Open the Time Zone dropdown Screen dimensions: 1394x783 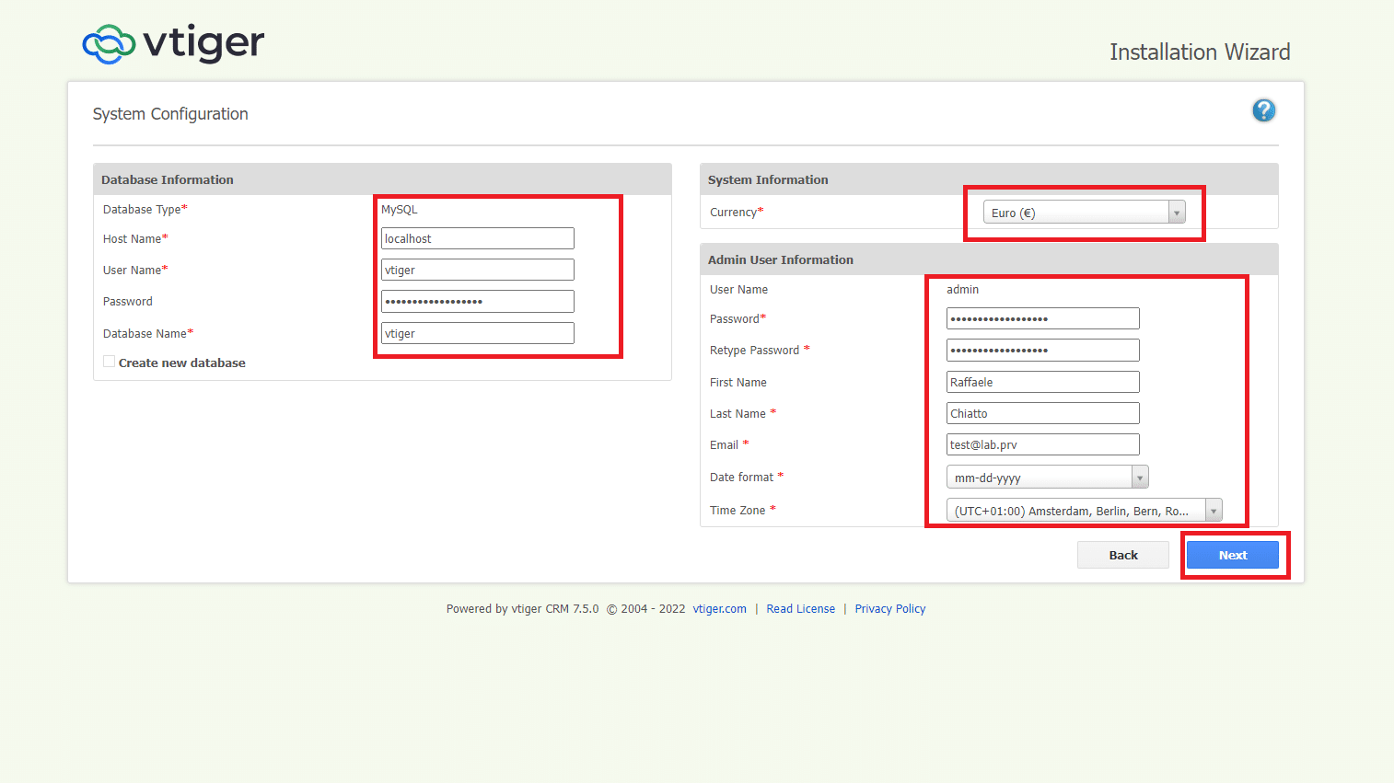pyautogui.click(x=1084, y=511)
